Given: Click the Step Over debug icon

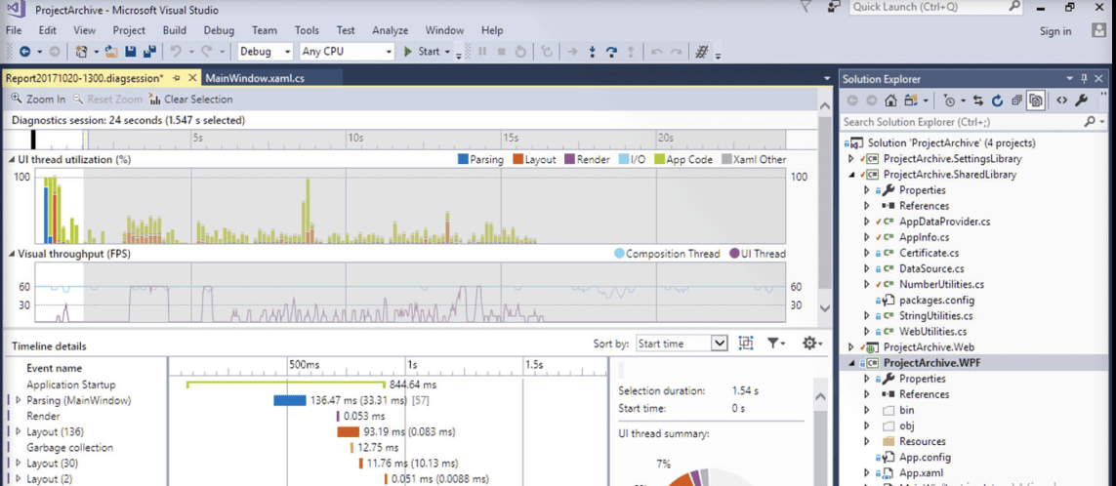Looking at the screenshot, I should (x=610, y=51).
